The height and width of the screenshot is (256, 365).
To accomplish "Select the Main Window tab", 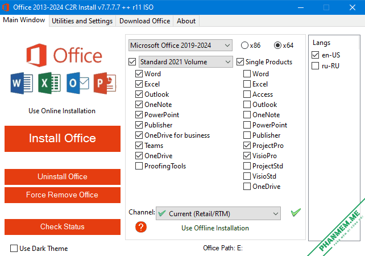I will click(24, 20).
